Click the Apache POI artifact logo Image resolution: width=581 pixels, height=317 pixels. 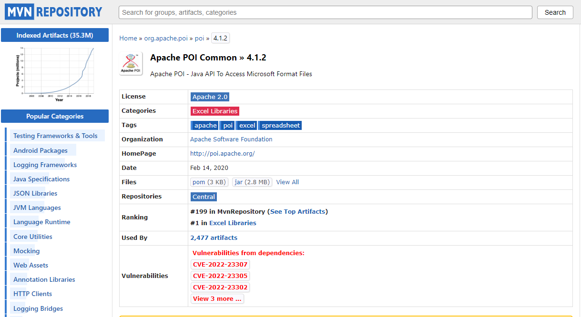(131, 64)
